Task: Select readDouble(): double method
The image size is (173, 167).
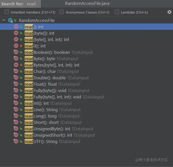Action: (x=57, y=78)
